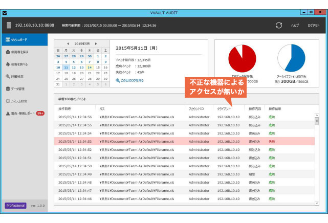Viewport: 328px width, 223px height.
Task: Click the 99+ alert badge
Action: (x=40, y=113)
